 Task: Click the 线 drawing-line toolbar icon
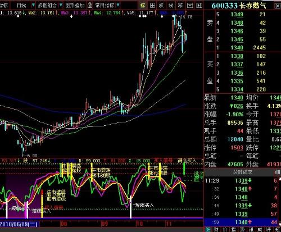click(171, 6)
